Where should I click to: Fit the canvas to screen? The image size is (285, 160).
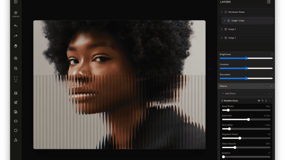coord(16,79)
